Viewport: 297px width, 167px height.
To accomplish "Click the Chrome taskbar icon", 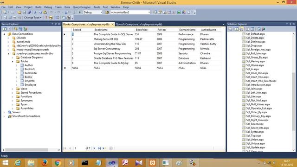I will point(58,163).
